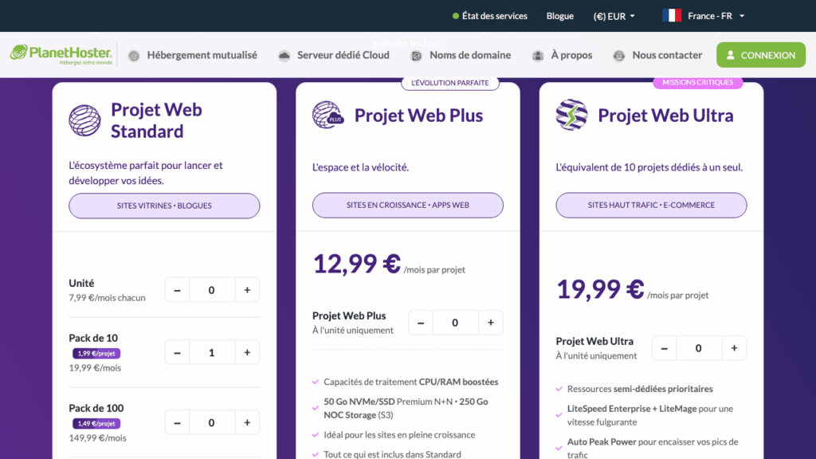Click the cloud icon beside Serveur dédié Cloud
Screen dimensions: 816x459
click(284, 56)
